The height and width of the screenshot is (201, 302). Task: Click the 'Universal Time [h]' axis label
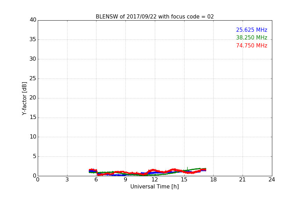coord(154,187)
